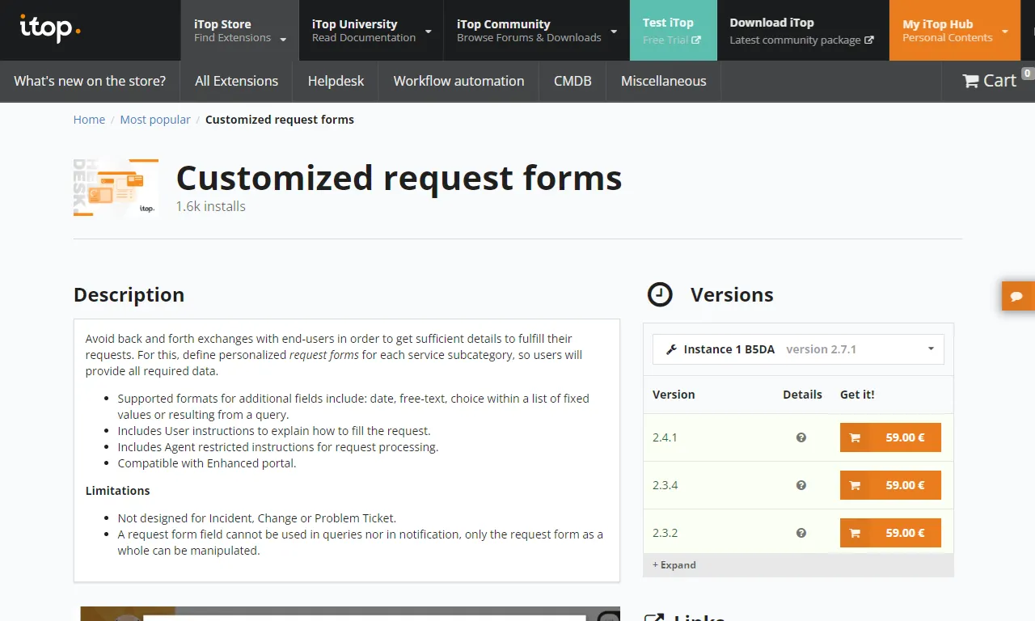The width and height of the screenshot is (1035, 621).
Task: Click the 2.3.2 version number
Action: click(x=665, y=533)
